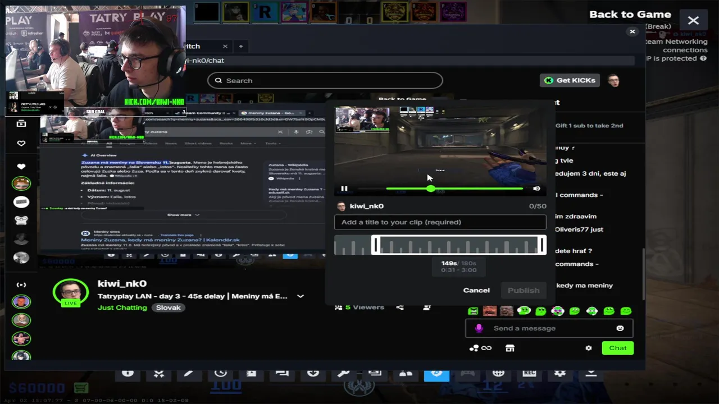
Task: Open the Browse icon in Kick sidebar
Action: click(x=21, y=123)
